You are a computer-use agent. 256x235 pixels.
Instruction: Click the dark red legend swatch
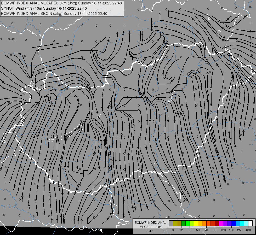click(217, 223)
